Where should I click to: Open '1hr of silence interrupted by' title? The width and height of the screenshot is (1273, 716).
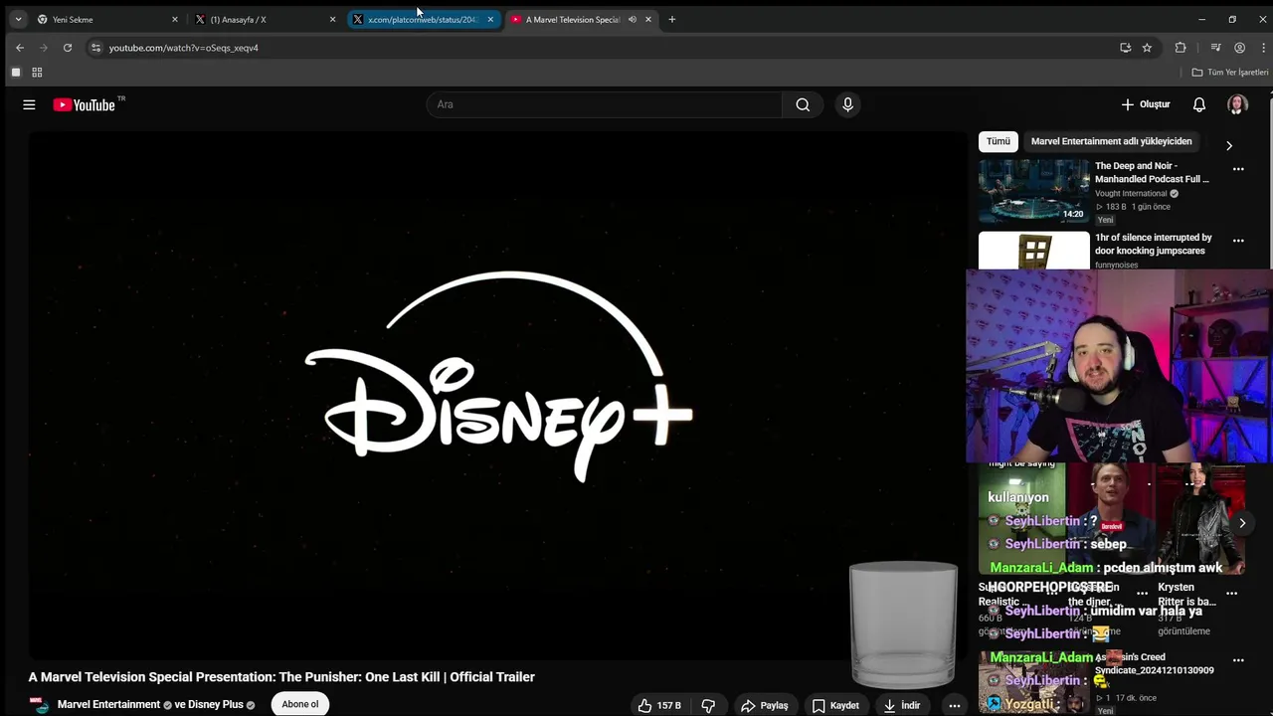point(1154,244)
